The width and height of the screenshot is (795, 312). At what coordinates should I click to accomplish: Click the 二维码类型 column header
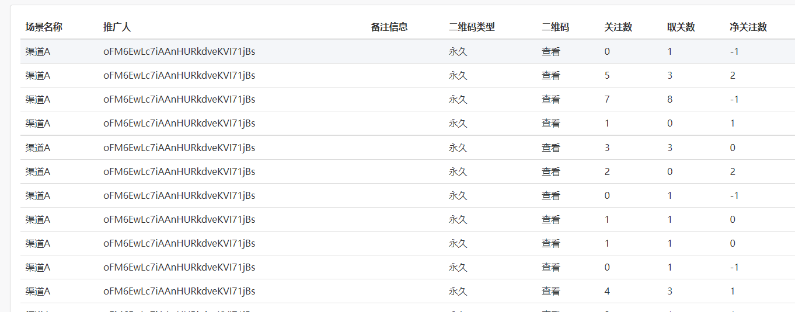(x=472, y=27)
